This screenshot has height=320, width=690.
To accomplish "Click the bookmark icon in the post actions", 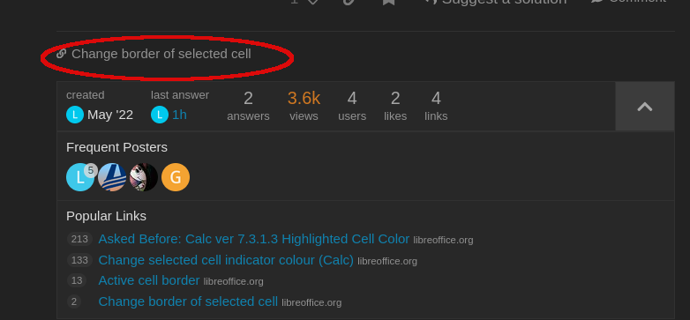I will coord(388,2).
